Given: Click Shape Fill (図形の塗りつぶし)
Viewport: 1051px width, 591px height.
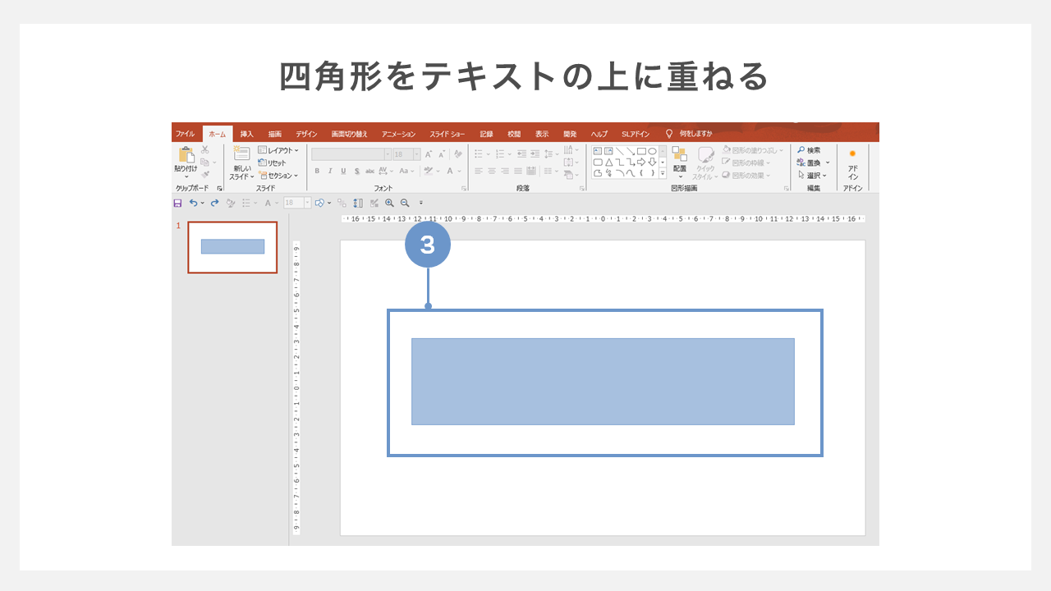Looking at the screenshot, I should pos(752,150).
